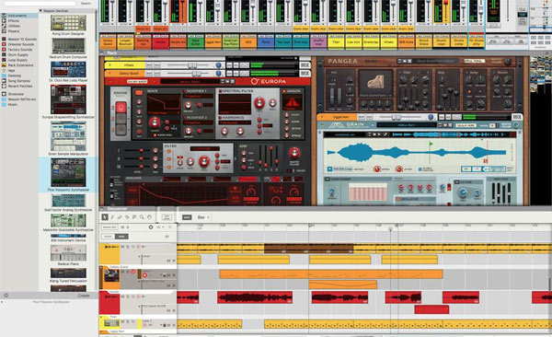Viewport: 552px width, 337px height.
Task: Mute the Titan sequencer track
Action: click(x=122, y=321)
